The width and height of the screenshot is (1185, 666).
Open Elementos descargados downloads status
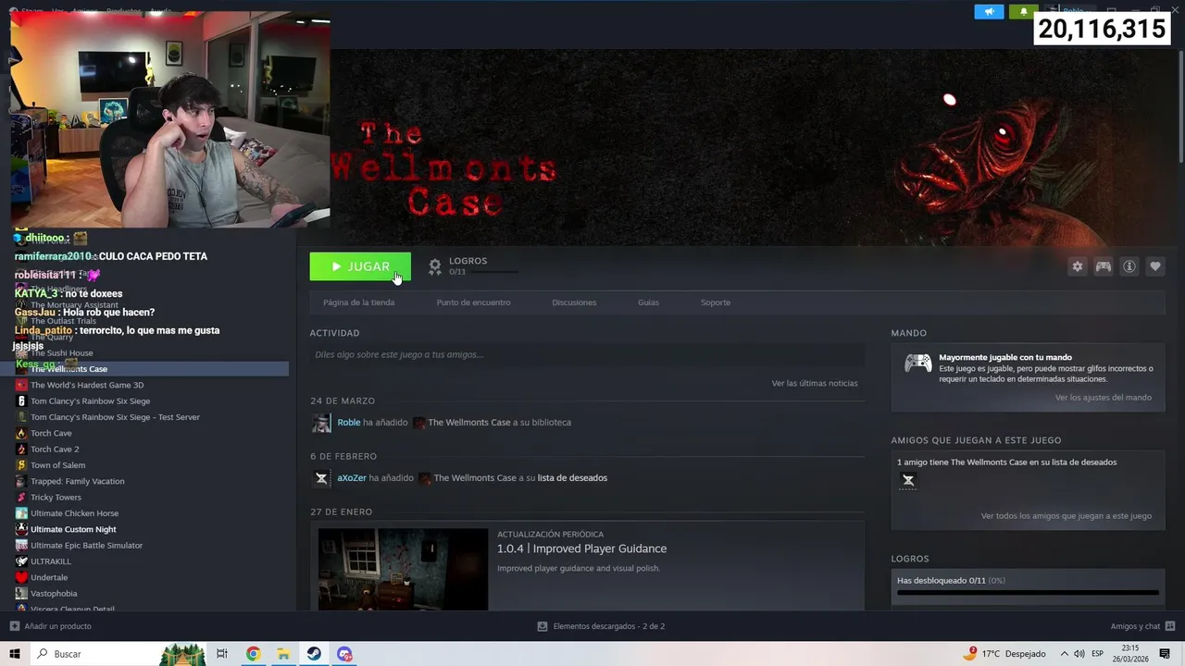pos(601,626)
